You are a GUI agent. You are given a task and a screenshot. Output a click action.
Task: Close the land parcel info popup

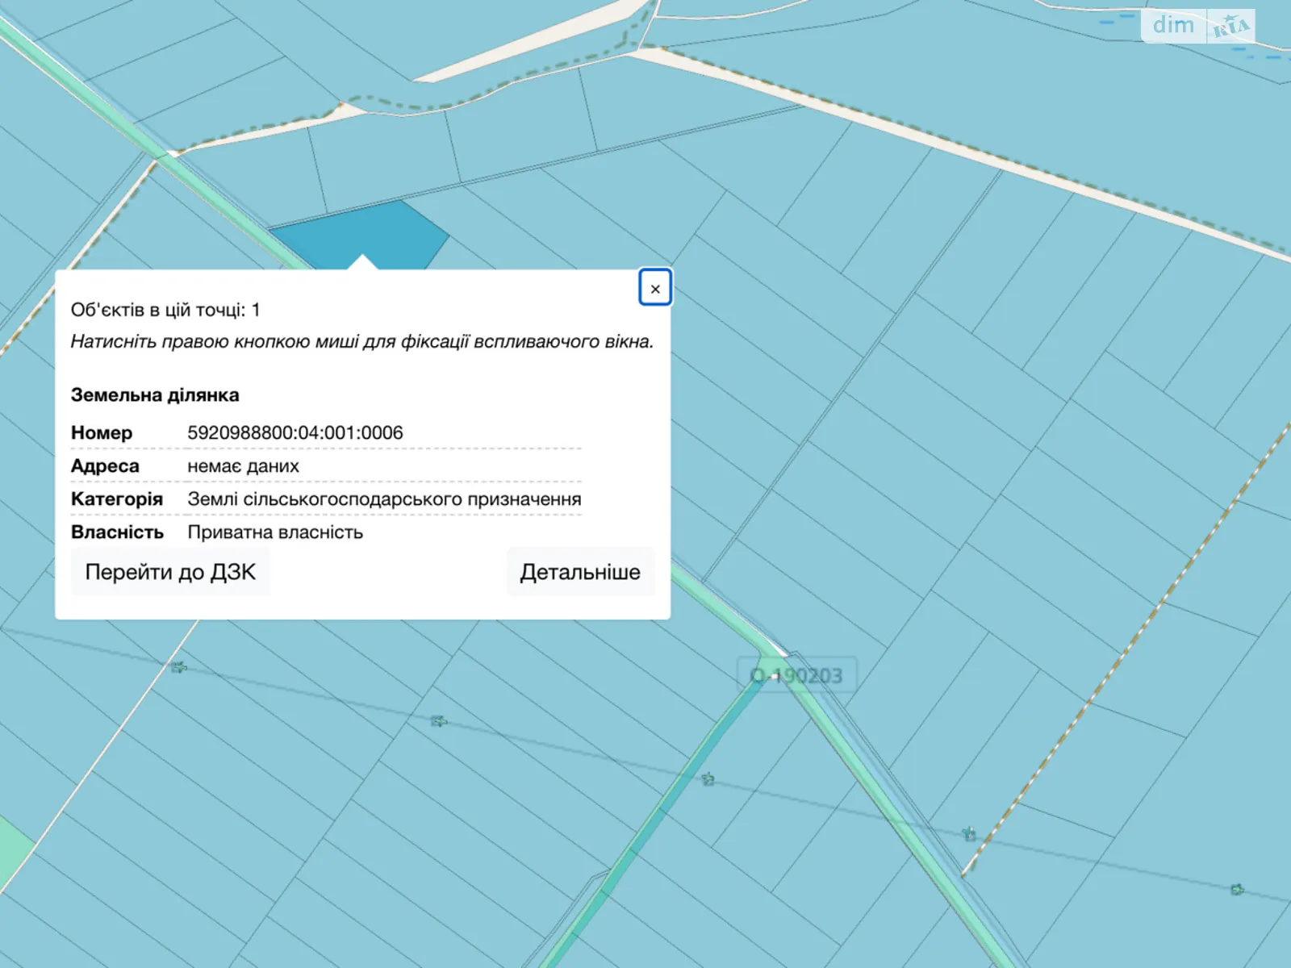coord(654,288)
